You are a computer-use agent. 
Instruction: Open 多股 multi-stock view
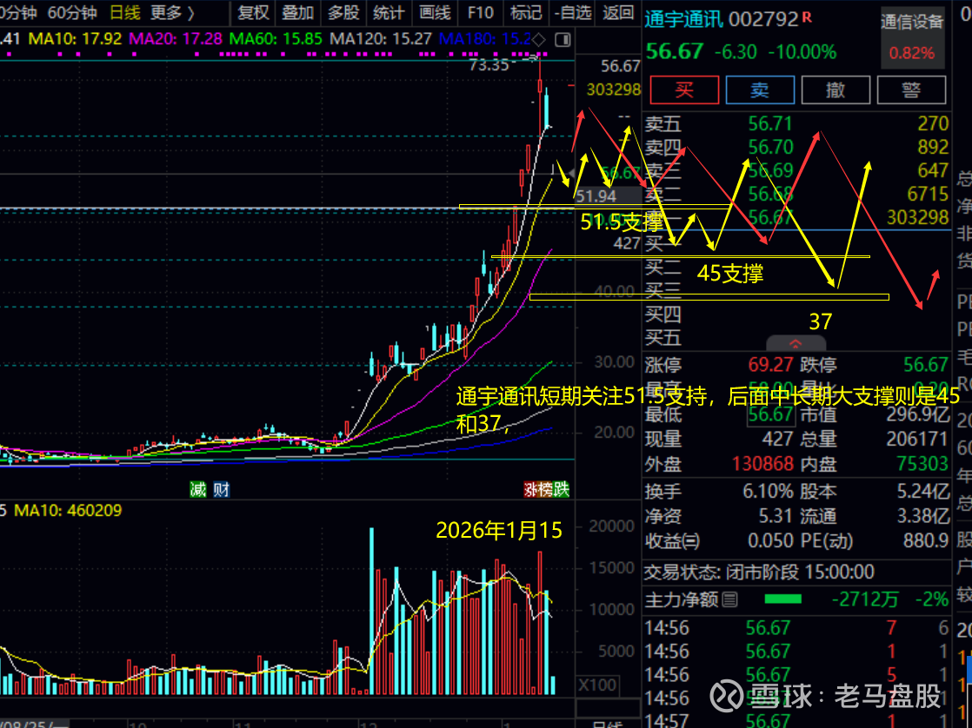[343, 12]
